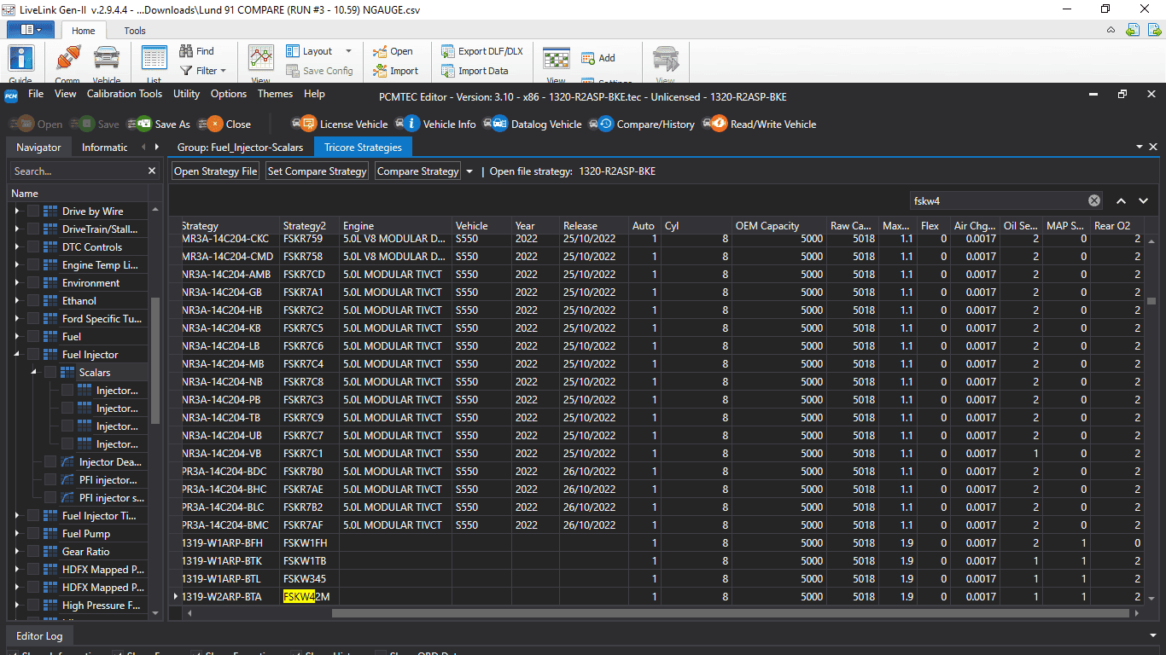
Task: Open the Editor Log panel tab
Action: [x=39, y=636]
